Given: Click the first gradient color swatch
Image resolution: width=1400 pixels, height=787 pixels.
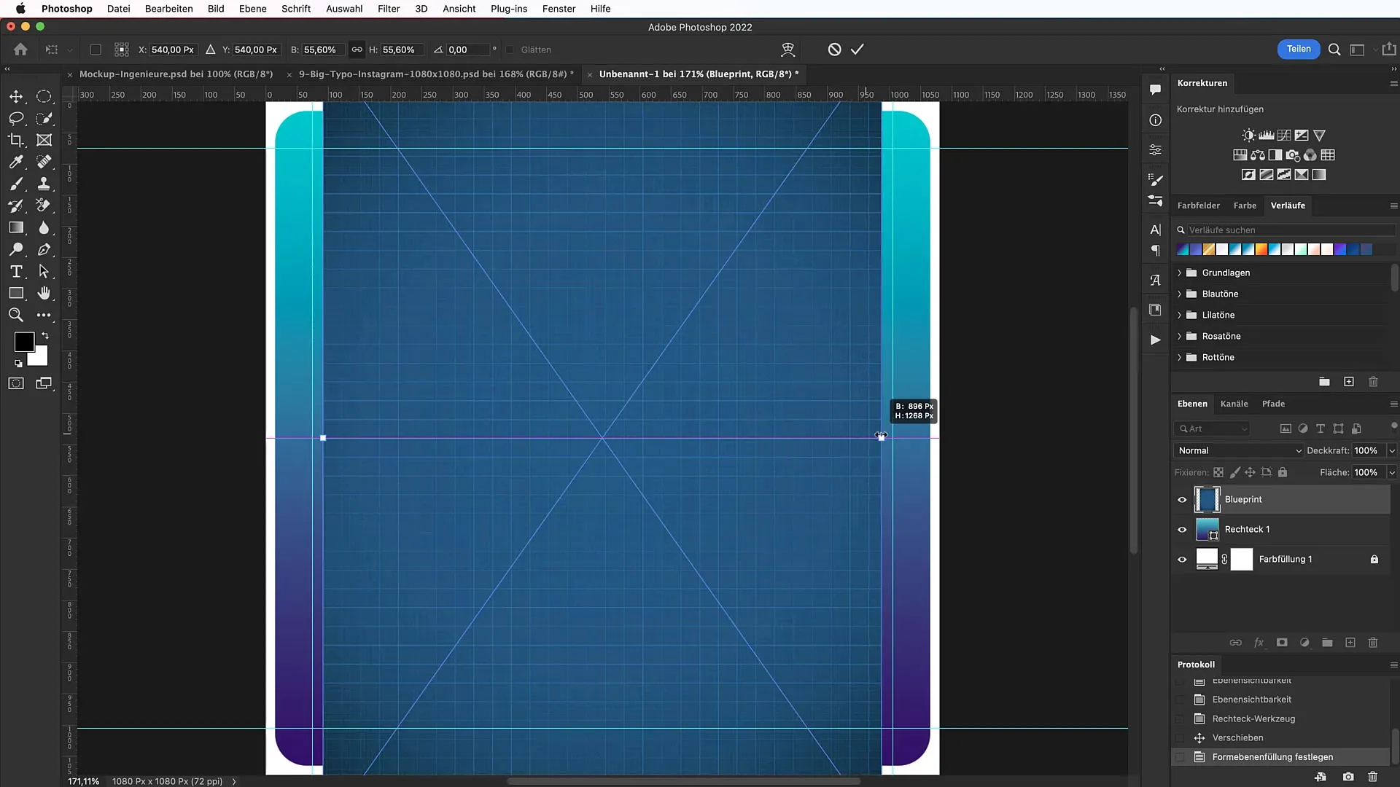Looking at the screenshot, I should [x=1182, y=250].
